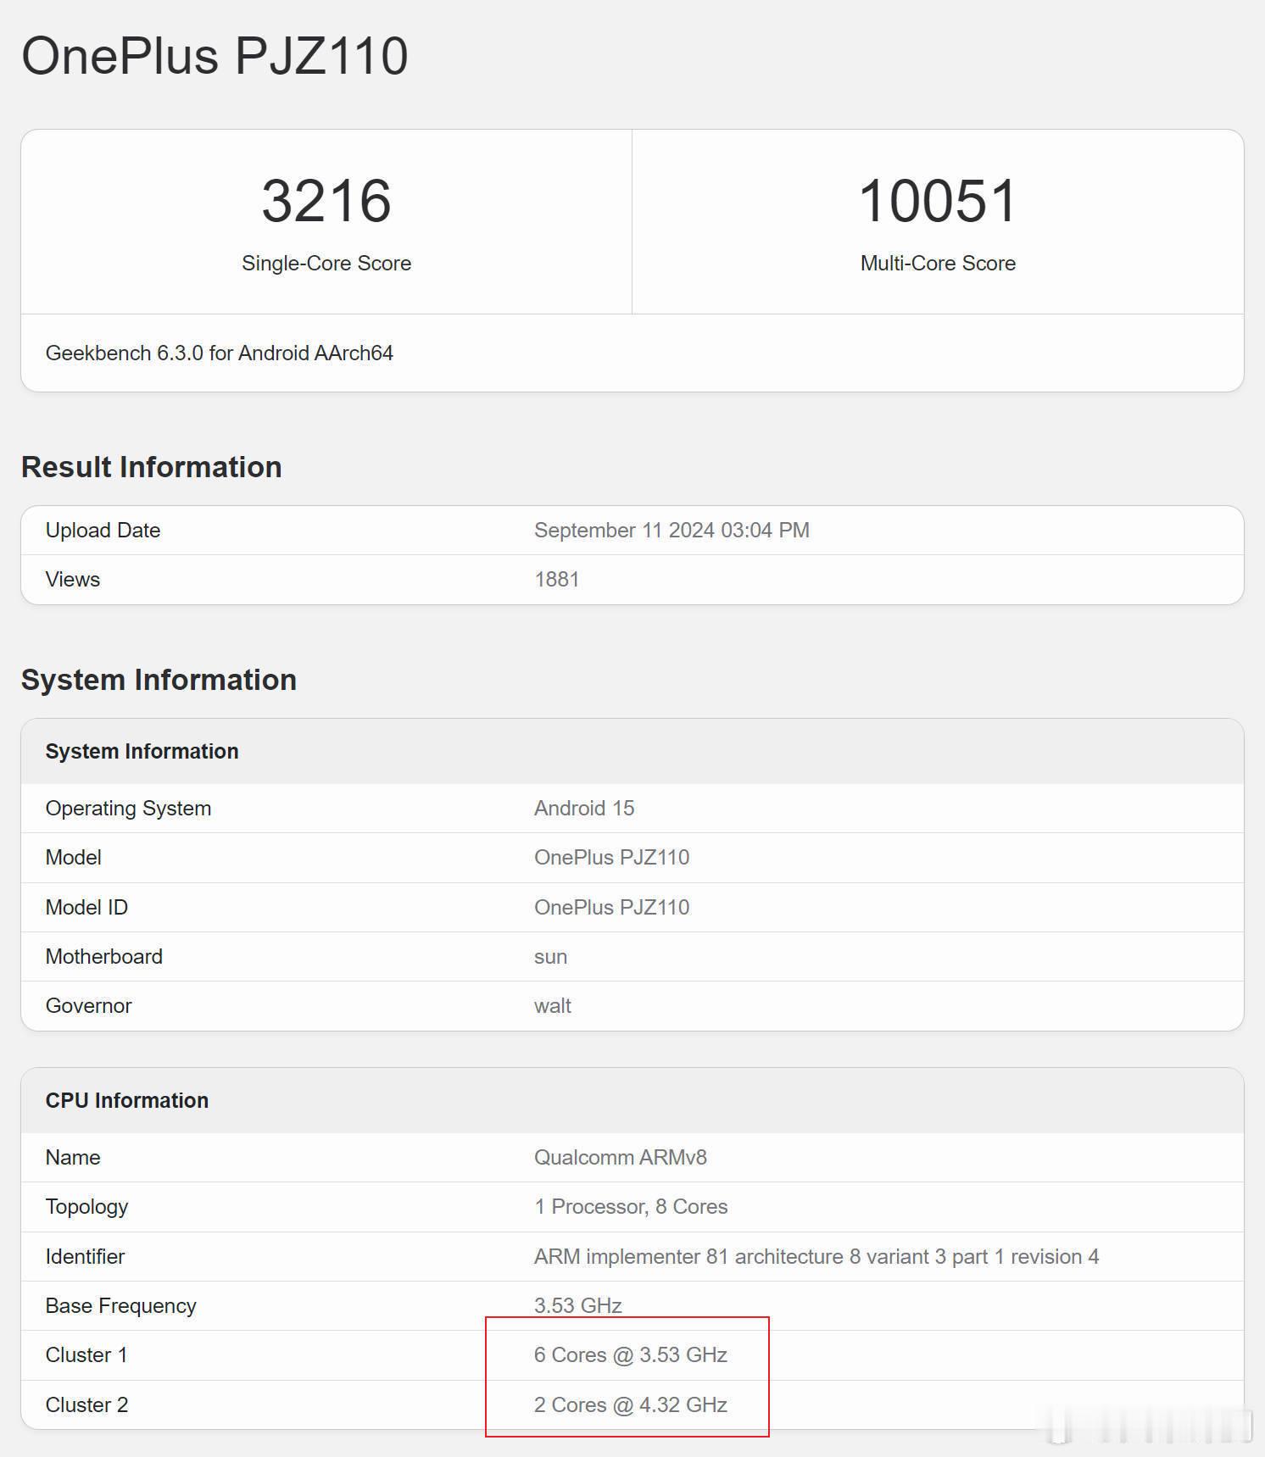The image size is (1265, 1457).
Task: Click the "CPU Information" table header
Action: coord(127,1100)
